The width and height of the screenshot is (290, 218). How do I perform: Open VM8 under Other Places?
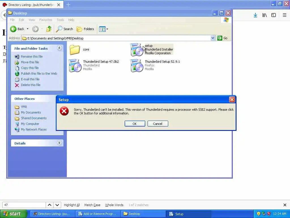click(x=24, y=107)
